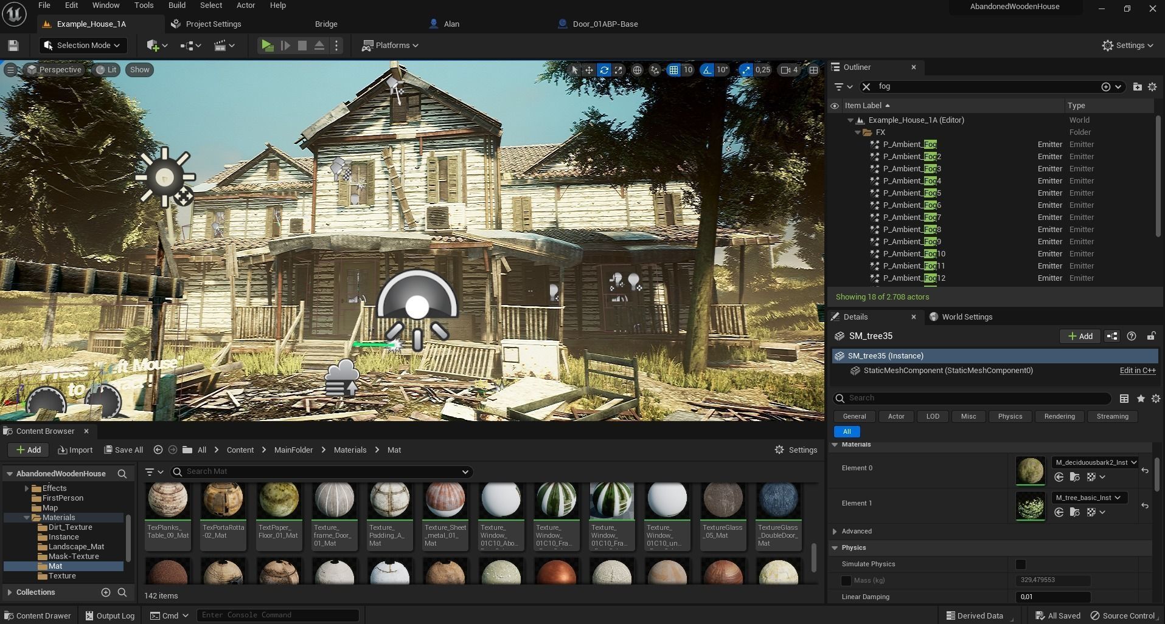Open the Lit view mode menu
This screenshot has height=624, width=1165.
coord(106,70)
